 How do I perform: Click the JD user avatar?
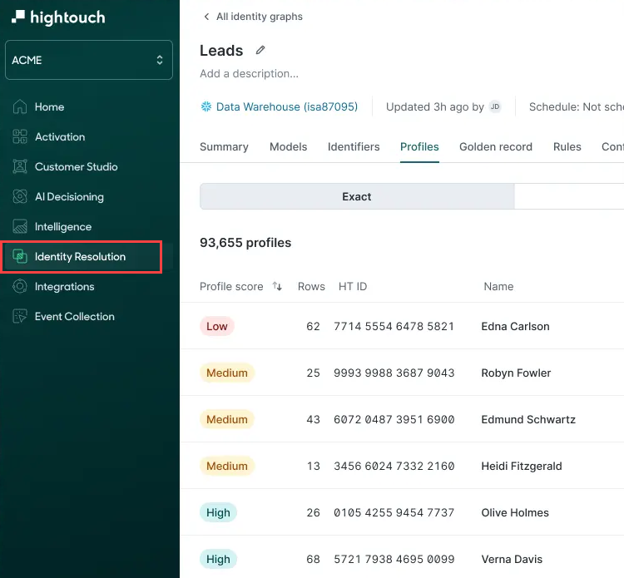tap(495, 106)
